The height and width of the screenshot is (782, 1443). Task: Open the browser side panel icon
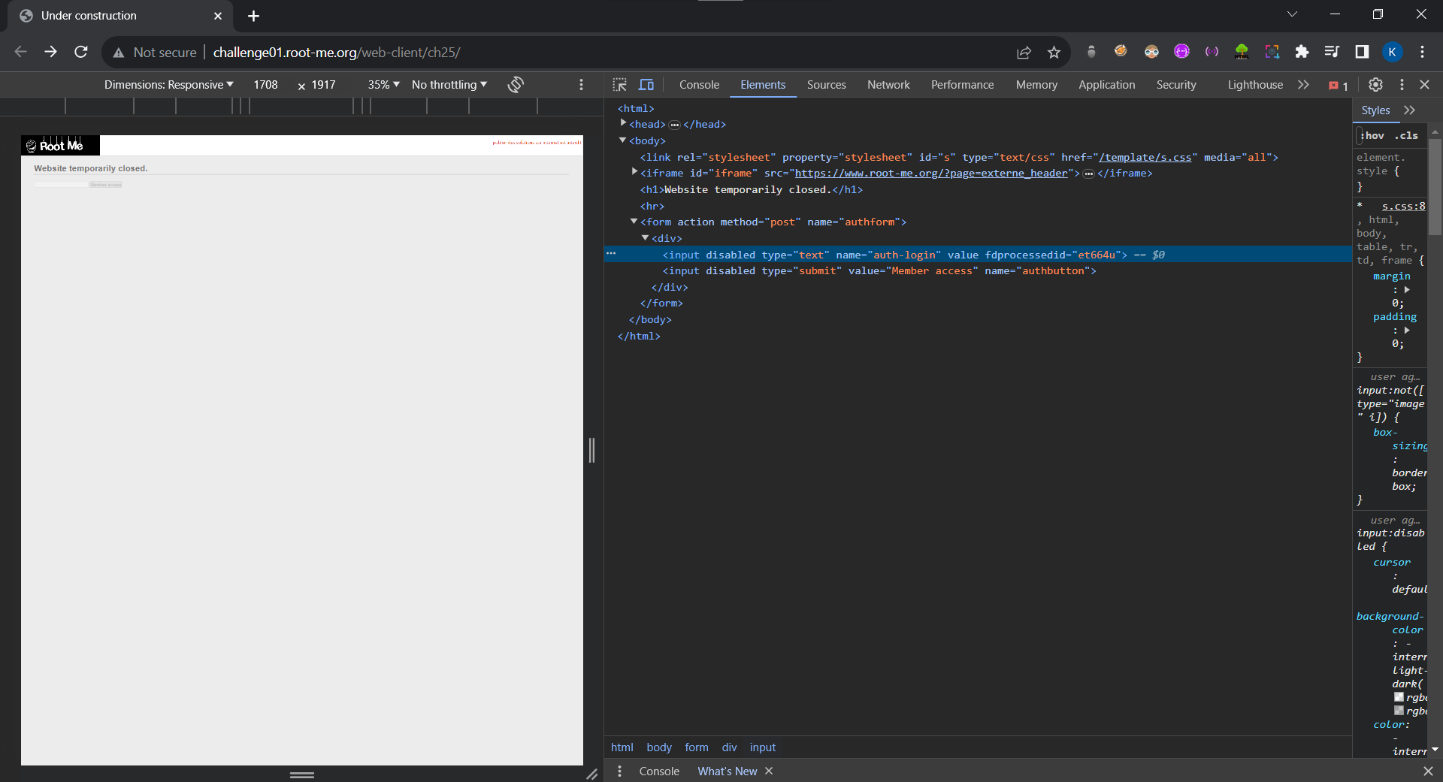pyautogui.click(x=1362, y=52)
